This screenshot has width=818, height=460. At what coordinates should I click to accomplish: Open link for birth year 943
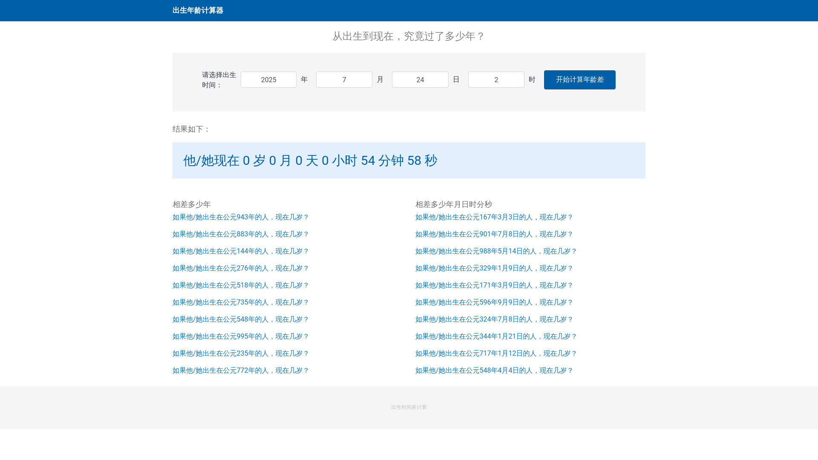(241, 217)
